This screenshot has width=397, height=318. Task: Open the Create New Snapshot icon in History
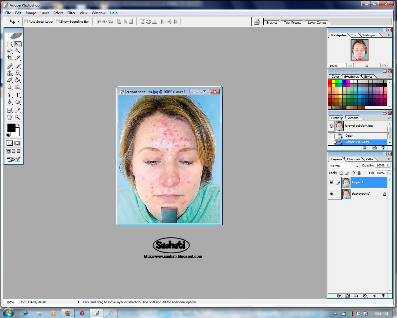(x=374, y=148)
